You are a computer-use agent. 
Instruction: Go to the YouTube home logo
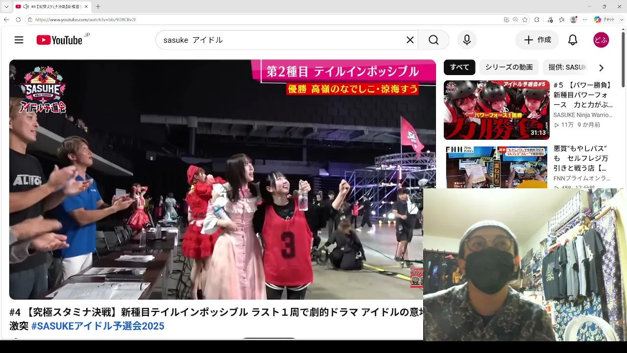[x=59, y=40]
